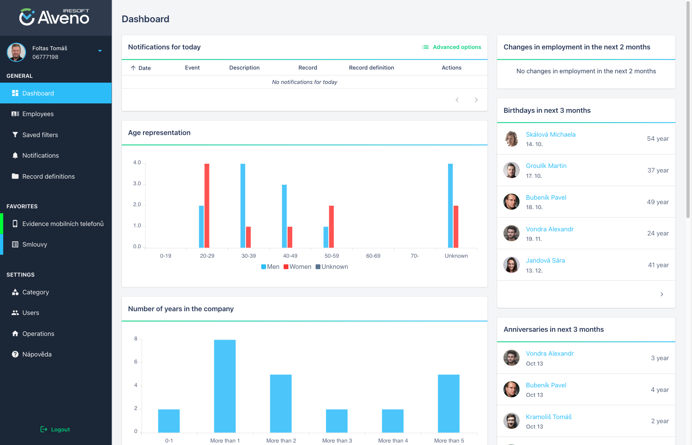Open the Users icon under Settings
Viewport: 692px width, 445px height.
coord(15,313)
